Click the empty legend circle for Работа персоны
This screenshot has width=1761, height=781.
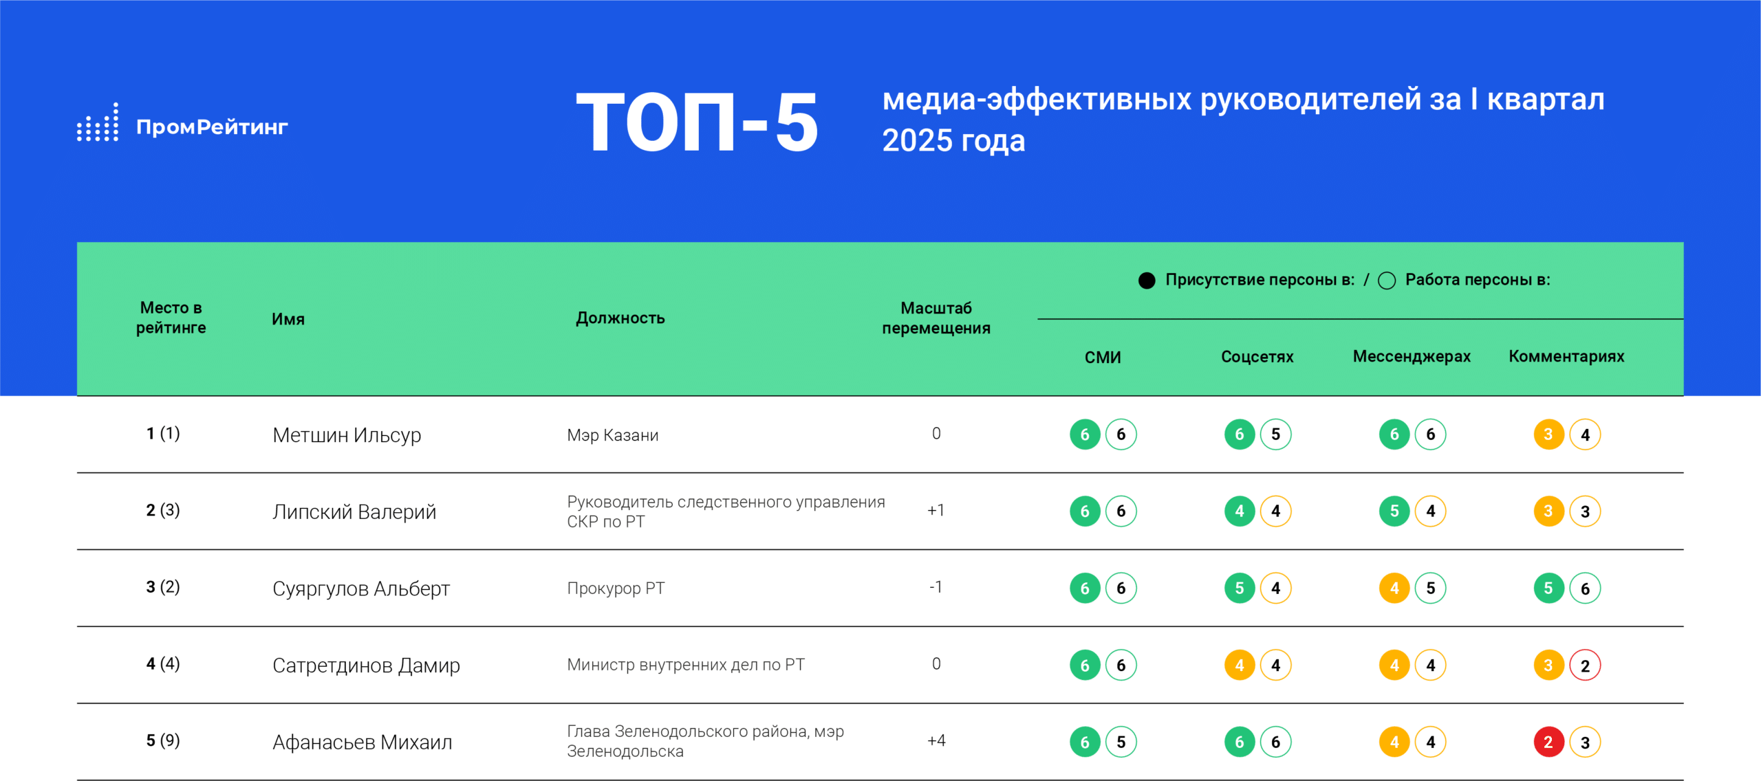point(1387,280)
